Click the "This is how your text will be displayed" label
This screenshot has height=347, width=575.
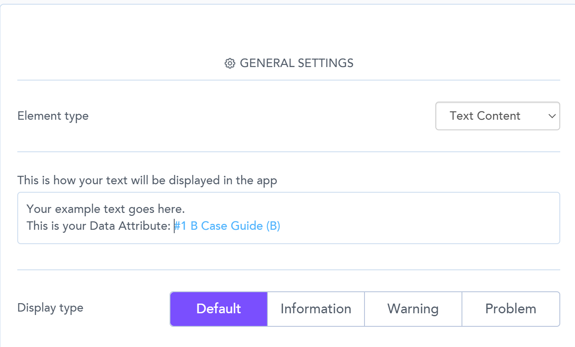click(x=147, y=180)
